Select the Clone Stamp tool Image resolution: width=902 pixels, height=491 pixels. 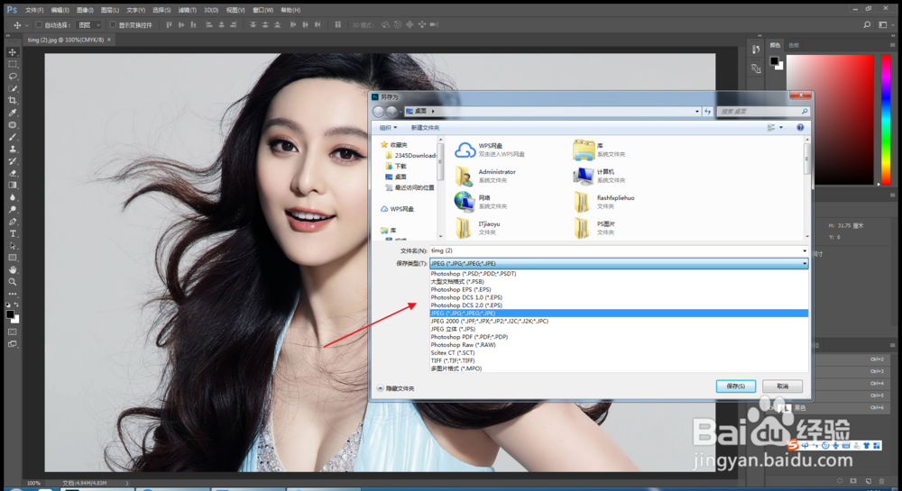click(13, 150)
